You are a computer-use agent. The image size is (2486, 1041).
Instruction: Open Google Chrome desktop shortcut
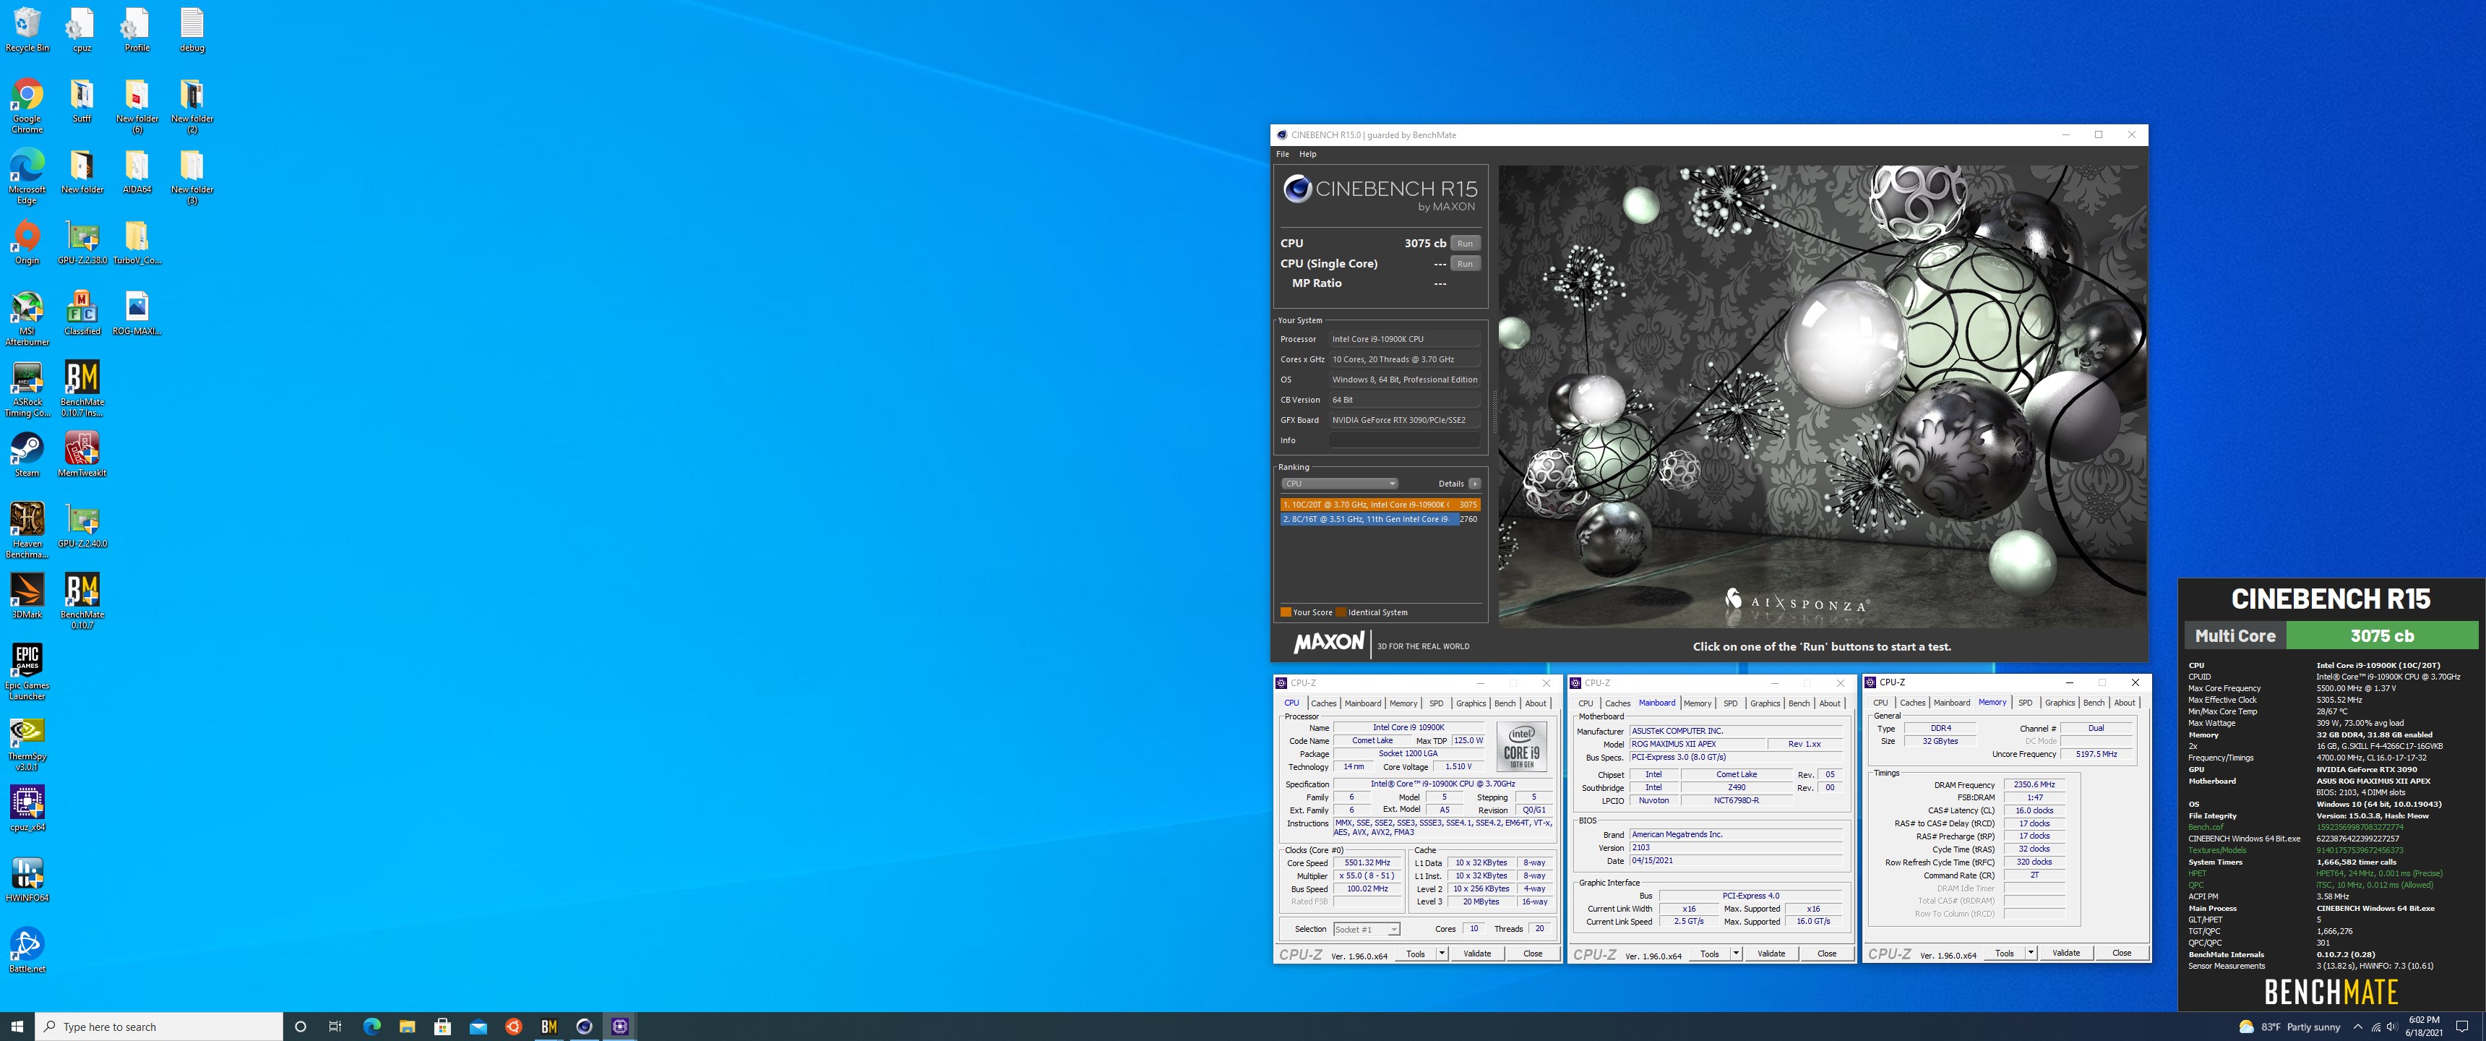pos(27,106)
